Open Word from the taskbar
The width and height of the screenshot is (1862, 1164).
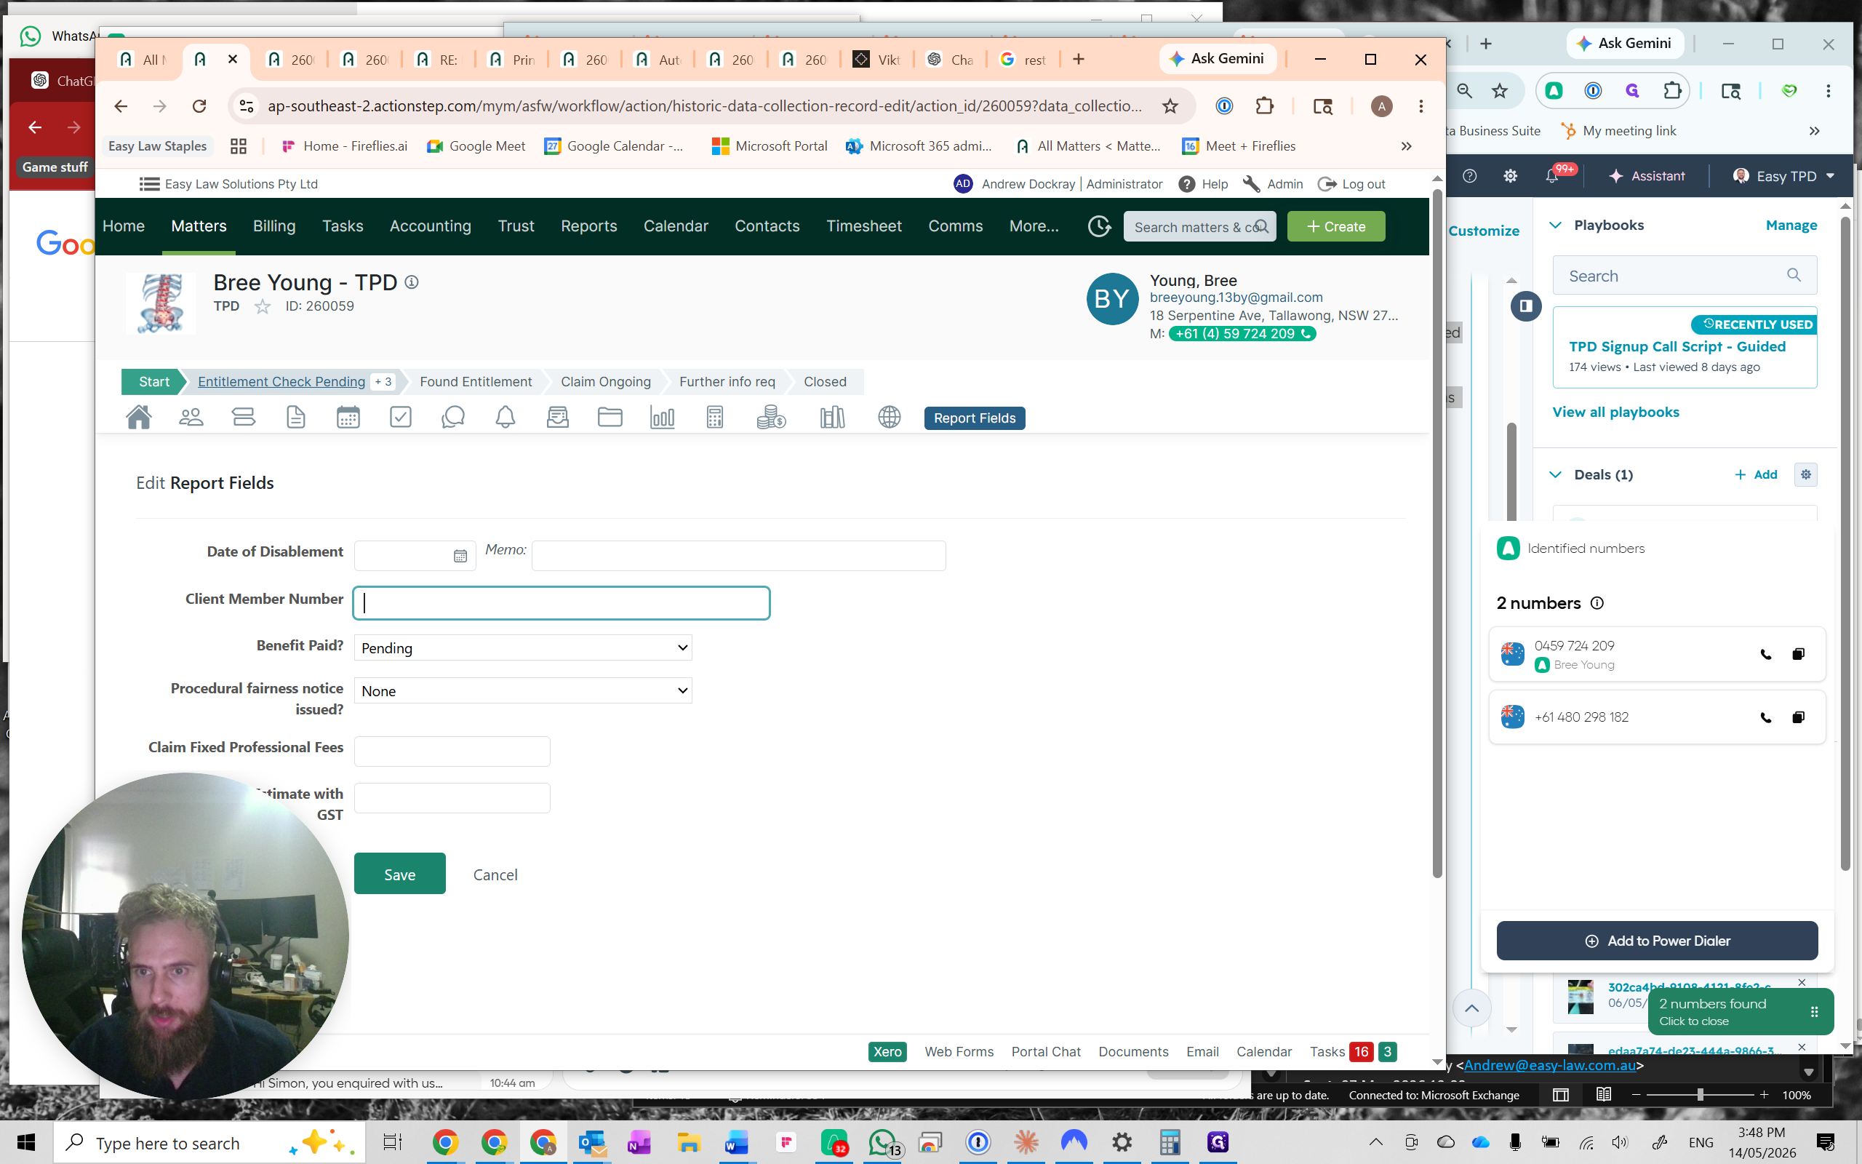tap(736, 1142)
